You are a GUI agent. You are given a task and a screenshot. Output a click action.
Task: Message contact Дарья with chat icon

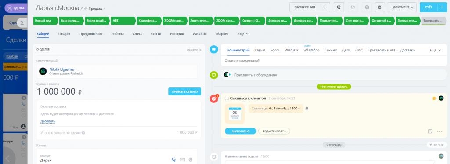[x=190, y=160]
